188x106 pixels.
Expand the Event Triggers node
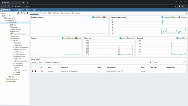tap(9, 29)
